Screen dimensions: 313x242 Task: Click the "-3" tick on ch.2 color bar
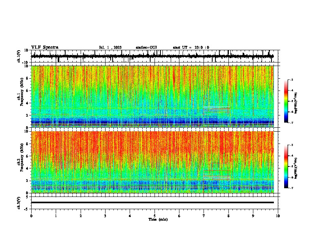tap(292, 145)
